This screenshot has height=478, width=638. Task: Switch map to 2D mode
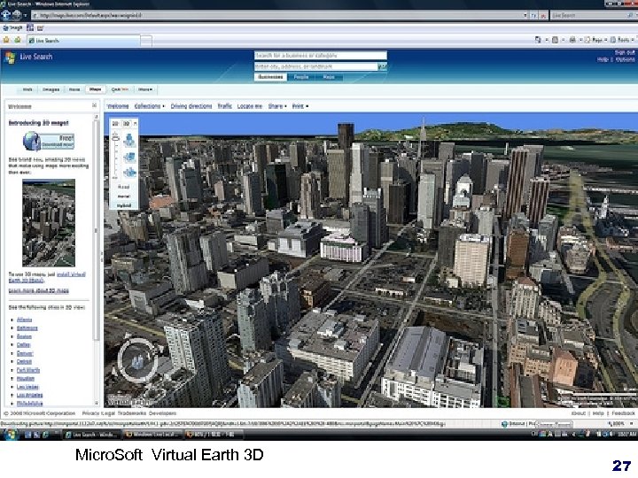[115, 123]
